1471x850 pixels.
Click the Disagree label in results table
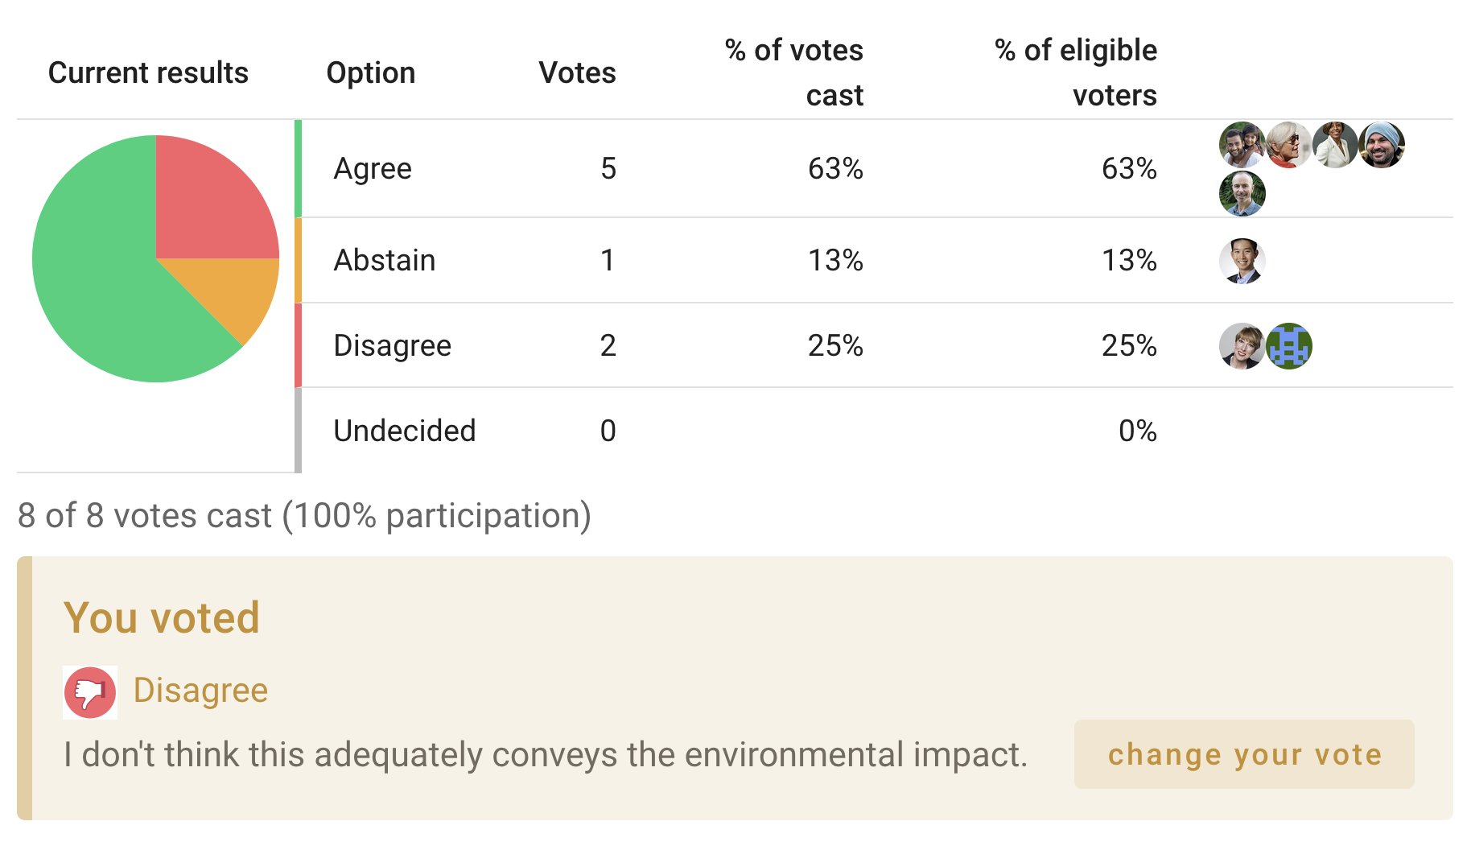tap(393, 346)
